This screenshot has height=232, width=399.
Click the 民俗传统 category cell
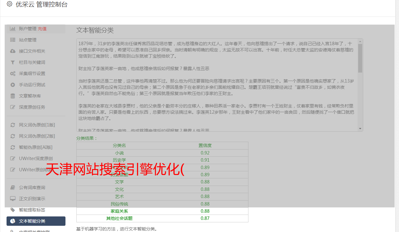119,204
